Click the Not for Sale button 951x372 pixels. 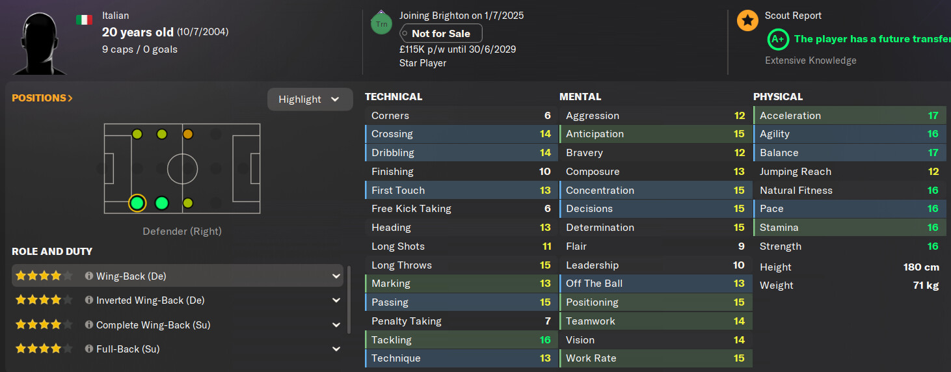440,34
